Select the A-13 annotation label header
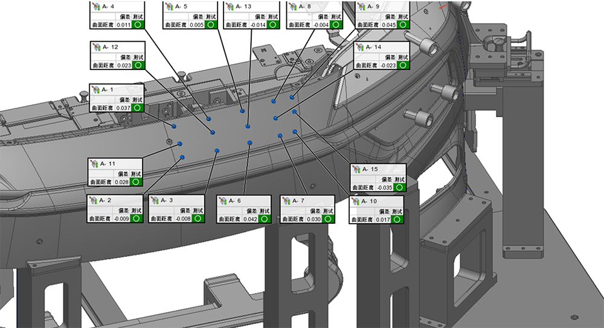This screenshot has height=328, width=604. point(245,6)
